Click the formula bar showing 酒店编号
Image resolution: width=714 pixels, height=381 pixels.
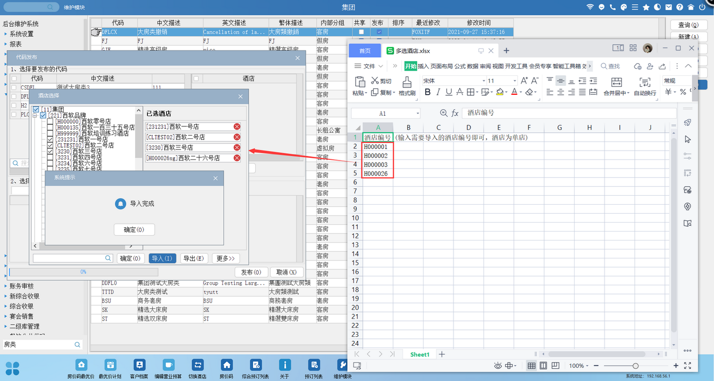(x=569, y=113)
